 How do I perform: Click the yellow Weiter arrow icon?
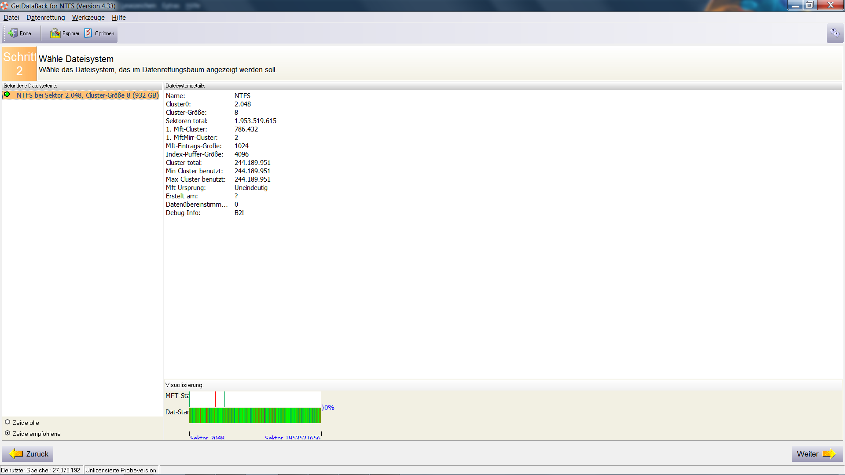point(829,454)
